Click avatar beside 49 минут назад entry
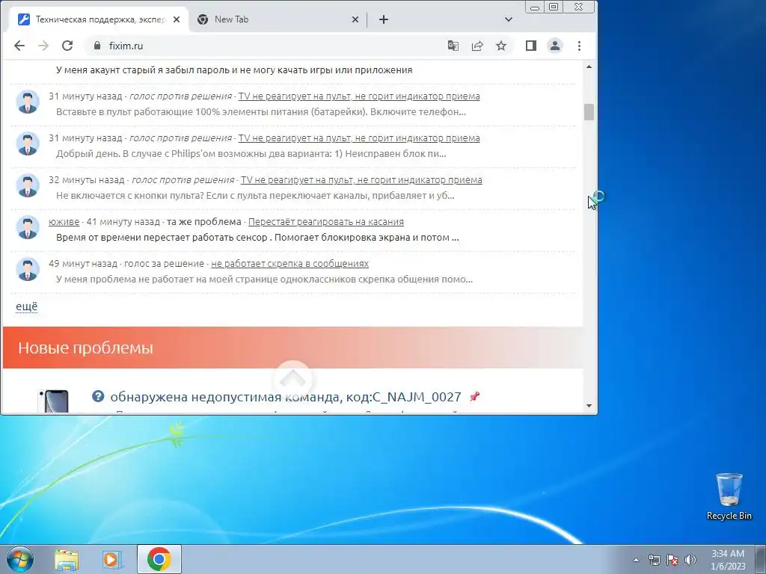Image resolution: width=766 pixels, height=574 pixels. (28, 269)
